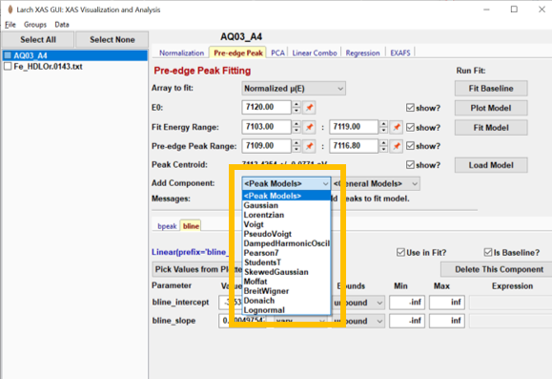Open bounds dropdown for bline_slope
The image size is (552, 379).
point(358,321)
